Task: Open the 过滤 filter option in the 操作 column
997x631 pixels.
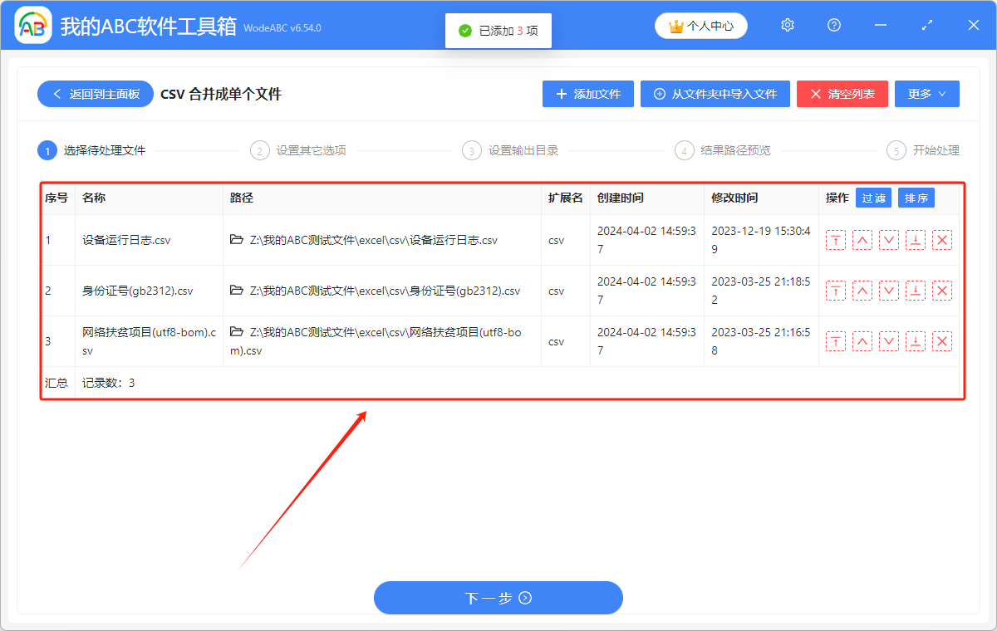Action: (x=873, y=198)
